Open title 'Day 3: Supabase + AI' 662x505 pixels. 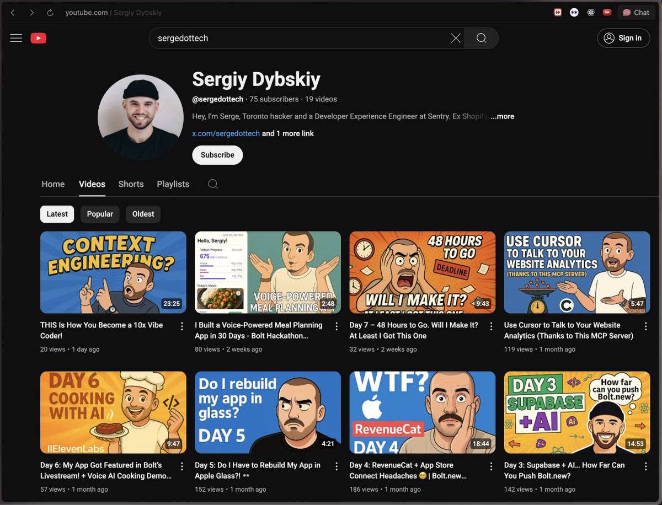coord(564,470)
